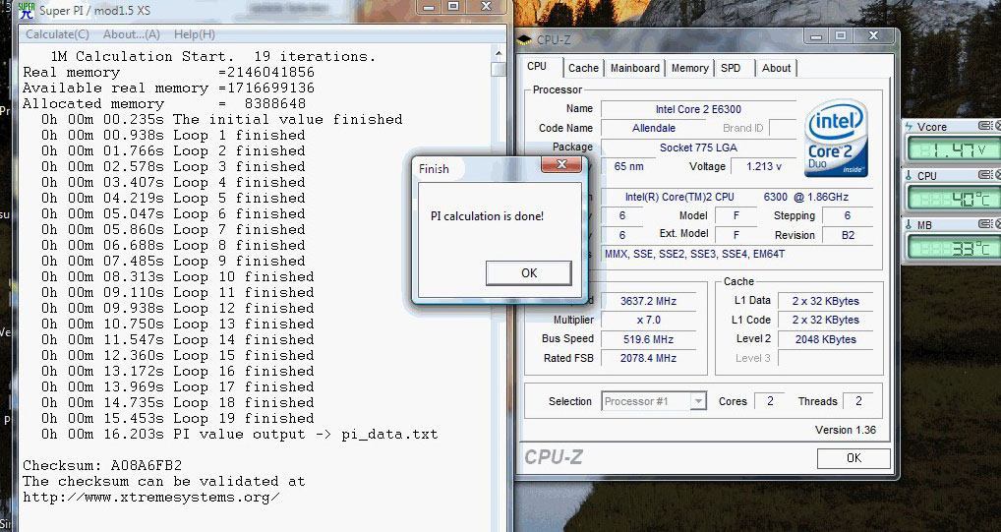The width and height of the screenshot is (1001, 532).
Task: Click the Threads count field
Action: (x=858, y=401)
